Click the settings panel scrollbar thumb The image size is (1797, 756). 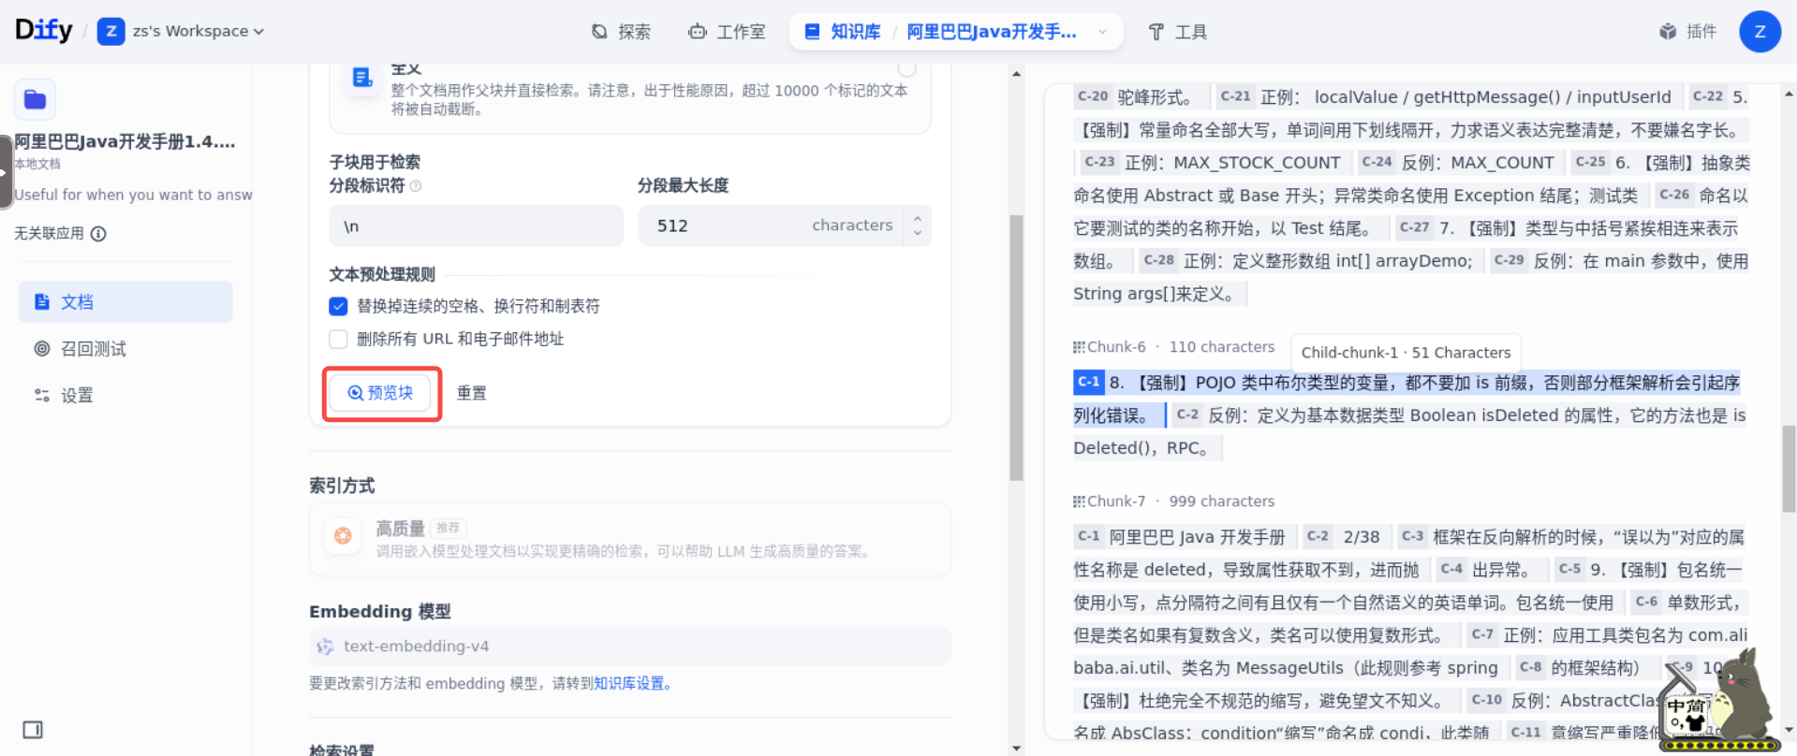[x=1016, y=348]
